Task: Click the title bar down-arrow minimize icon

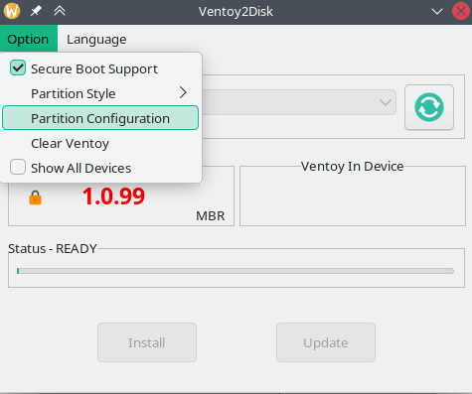Action: [x=437, y=12]
